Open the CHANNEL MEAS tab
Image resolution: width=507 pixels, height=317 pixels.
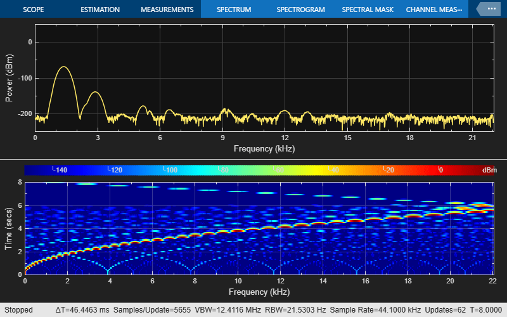[x=434, y=10]
